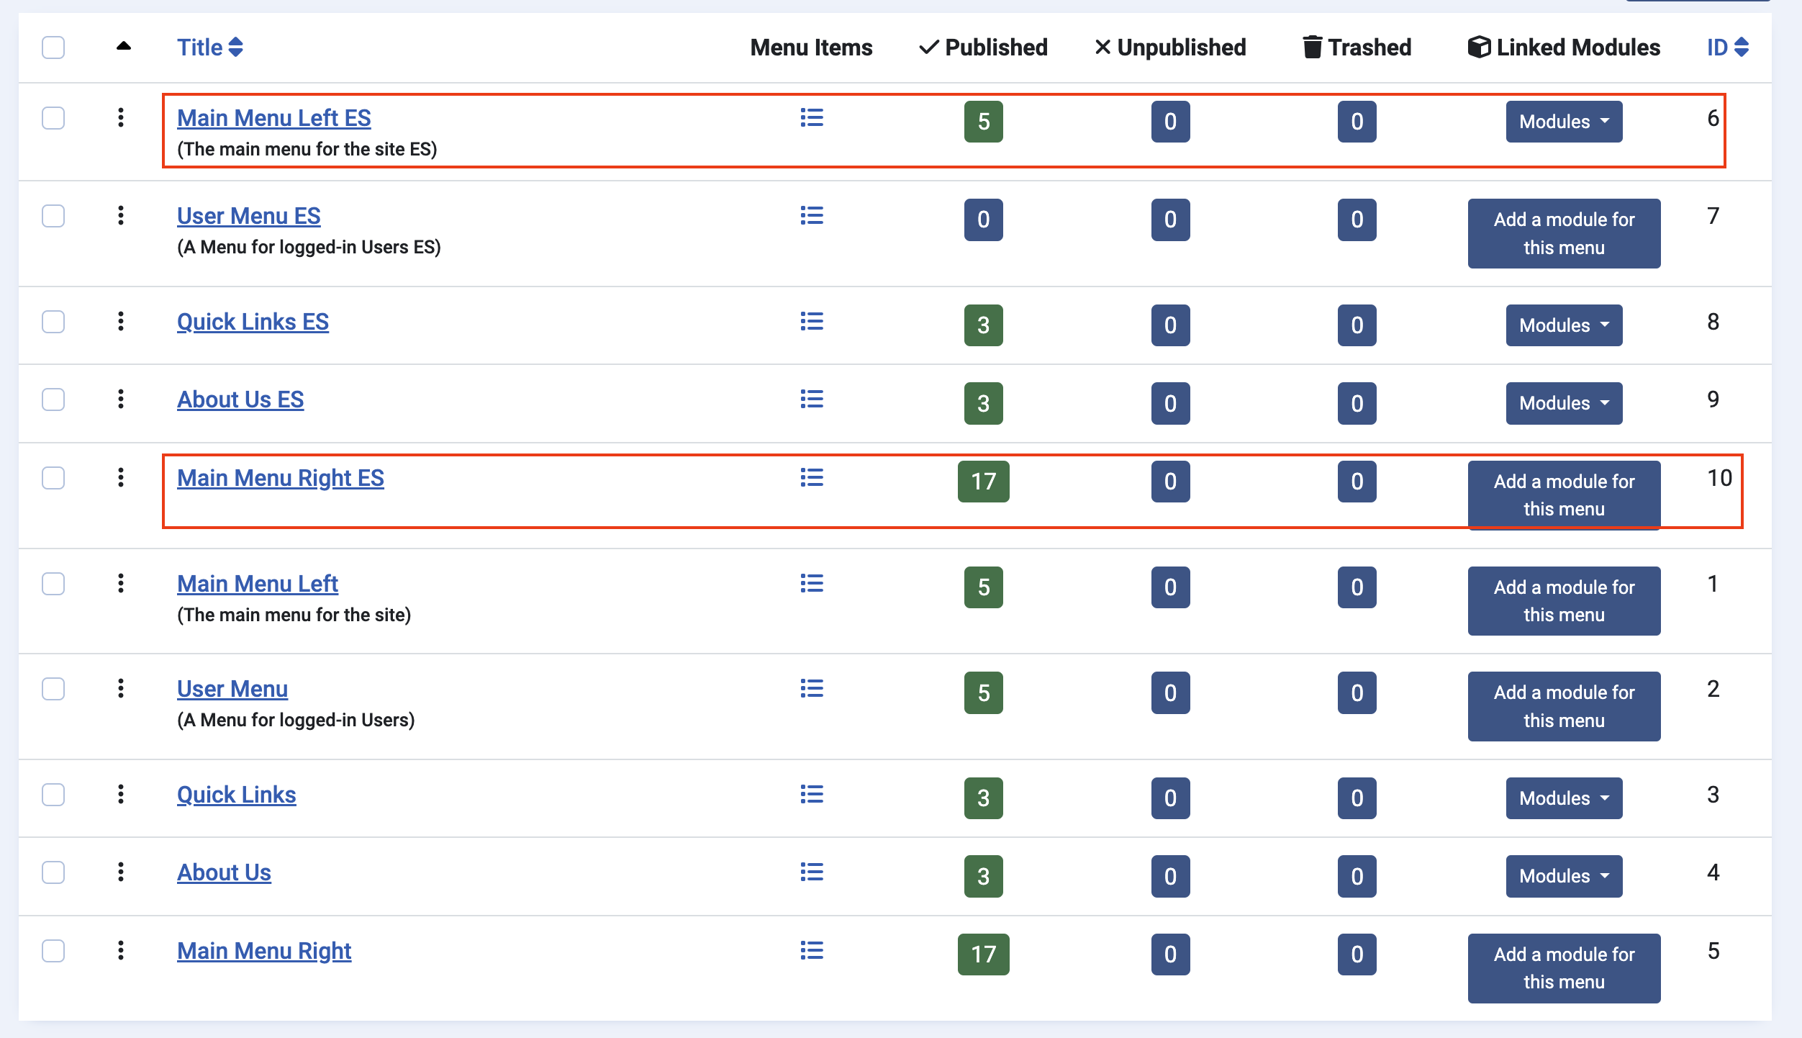Click the three-dot handle beside Main Menu Right

(x=121, y=950)
